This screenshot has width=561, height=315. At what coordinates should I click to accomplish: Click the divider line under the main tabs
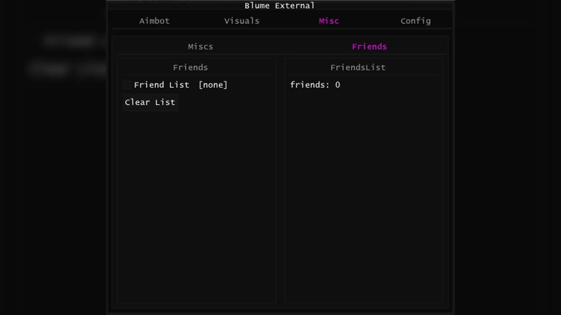(281, 29)
